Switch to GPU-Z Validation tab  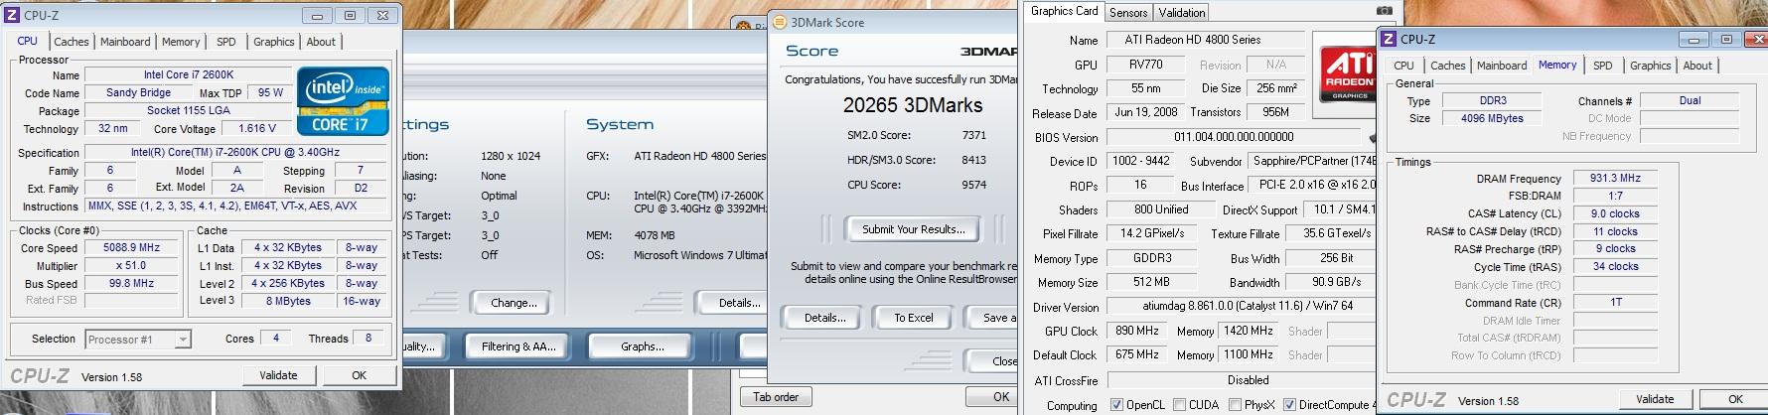click(1182, 12)
